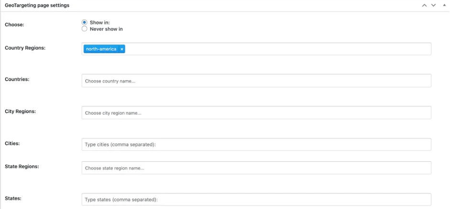Click the State Regions field label
450x209 pixels.
tap(22, 166)
